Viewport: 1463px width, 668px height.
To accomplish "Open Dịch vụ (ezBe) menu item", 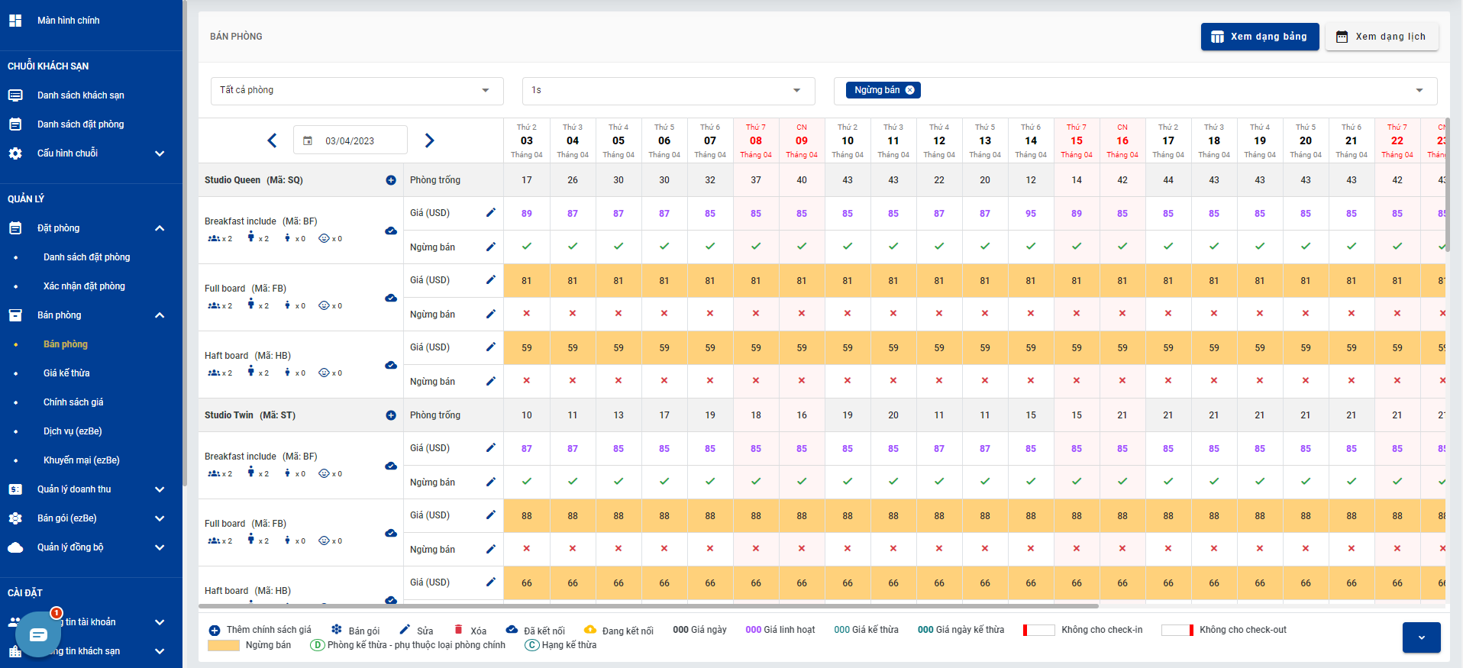I will click(73, 431).
